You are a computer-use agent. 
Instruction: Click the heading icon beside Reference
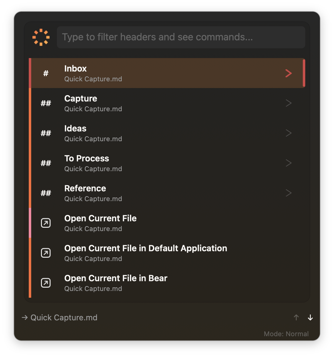(46, 193)
